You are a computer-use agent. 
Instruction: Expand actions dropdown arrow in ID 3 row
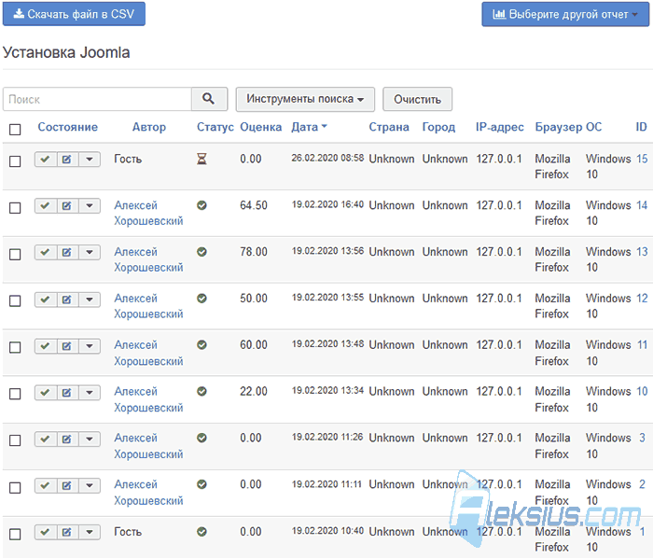tap(90, 439)
